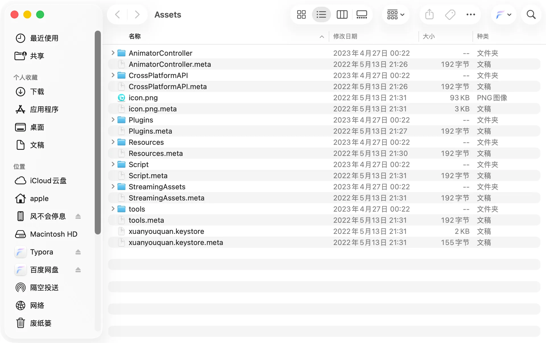Image resolution: width=546 pixels, height=343 pixels.
Task: Eject the 百度网盘 volume
Action: pos(78,270)
